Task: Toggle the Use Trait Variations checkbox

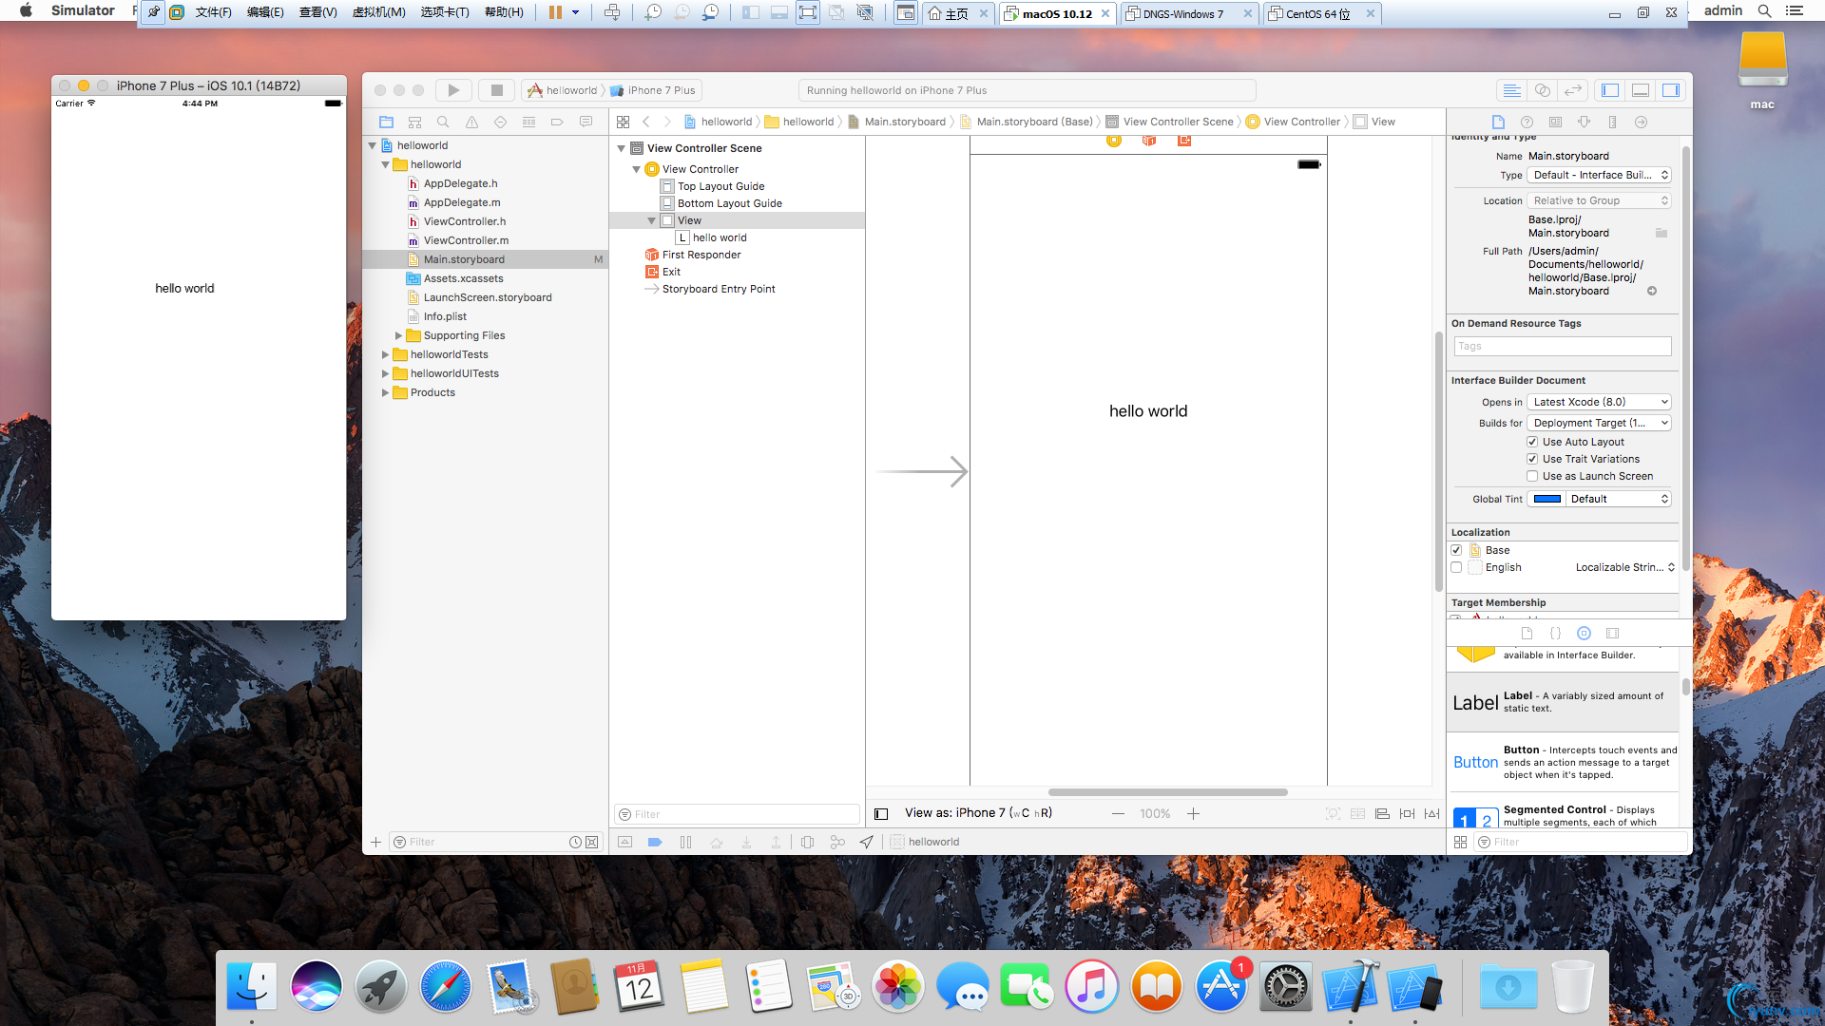Action: [1532, 459]
